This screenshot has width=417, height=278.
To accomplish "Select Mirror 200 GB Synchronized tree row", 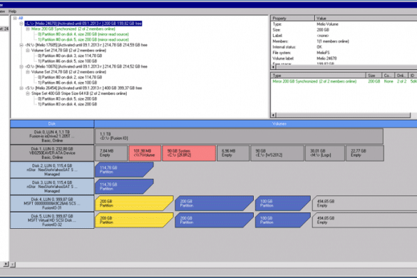I will pyautogui.click(x=73, y=29).
